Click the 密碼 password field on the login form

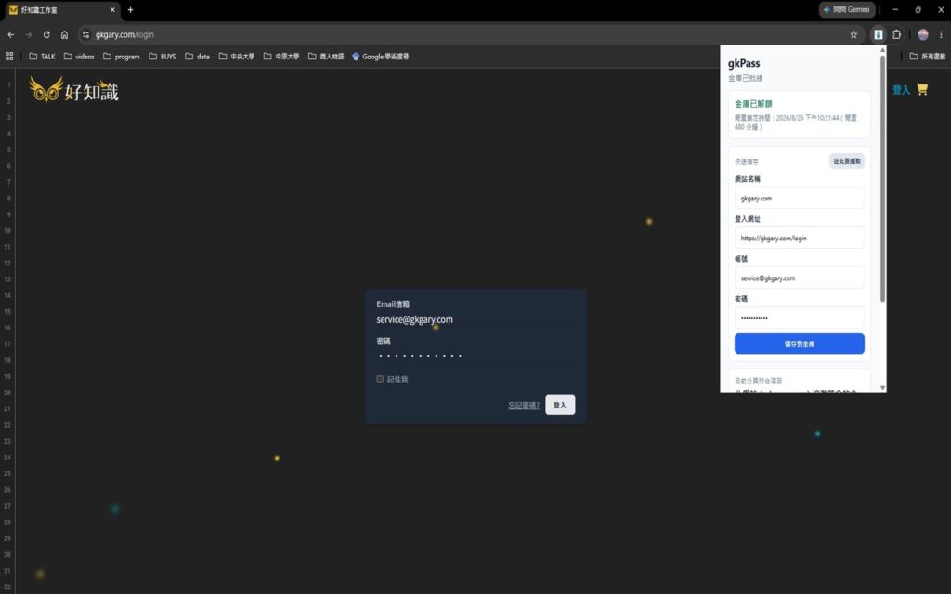475,355
